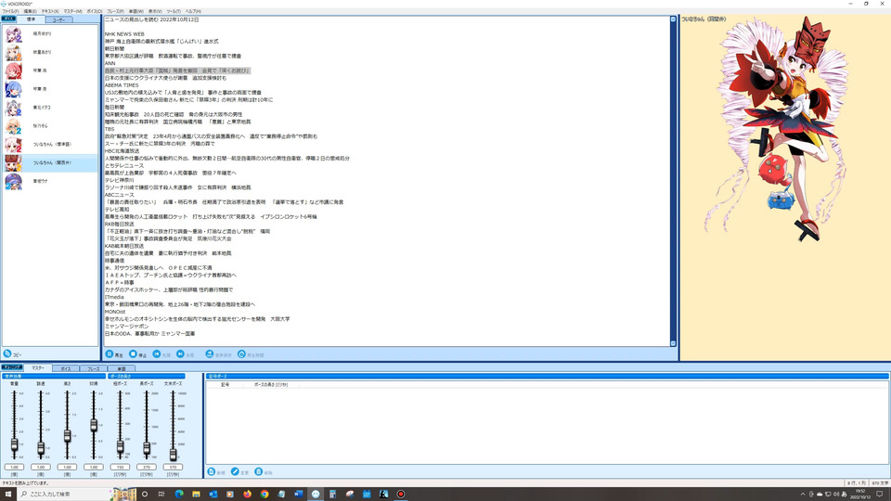This screenshot has height=501, width=891.
Task: Click the 話速 value field
Action: [x=41, y=467]
